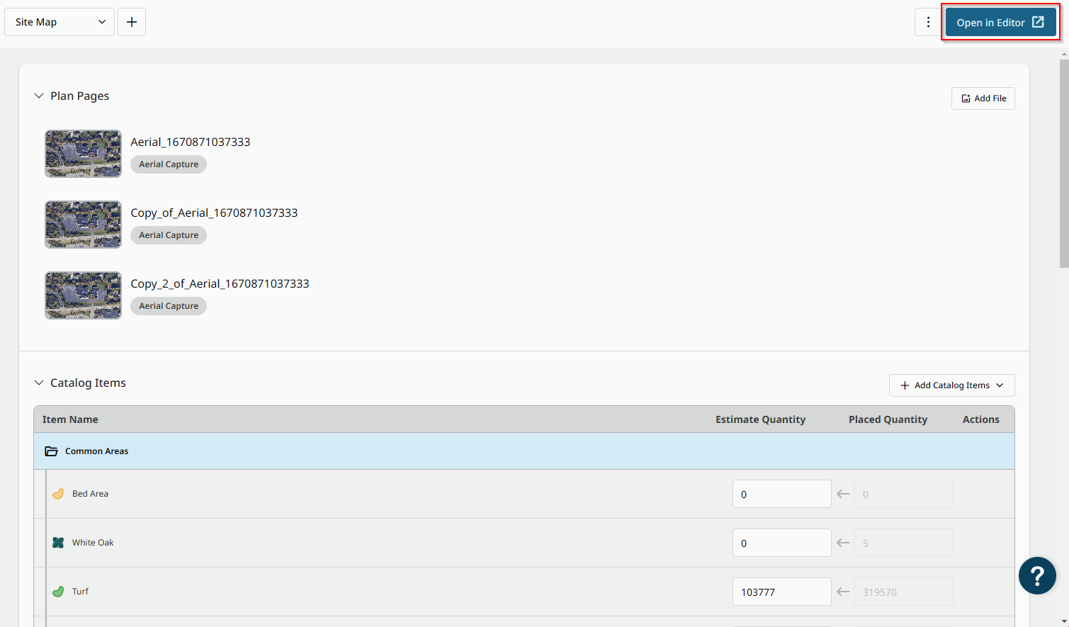Open the Add Catalog Items dropdown
Screen dimensions: 1069x627
click(951, 385)
